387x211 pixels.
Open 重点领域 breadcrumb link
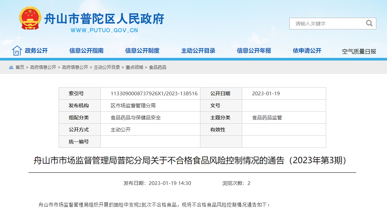pyautogui.click(x=134, y=67)
